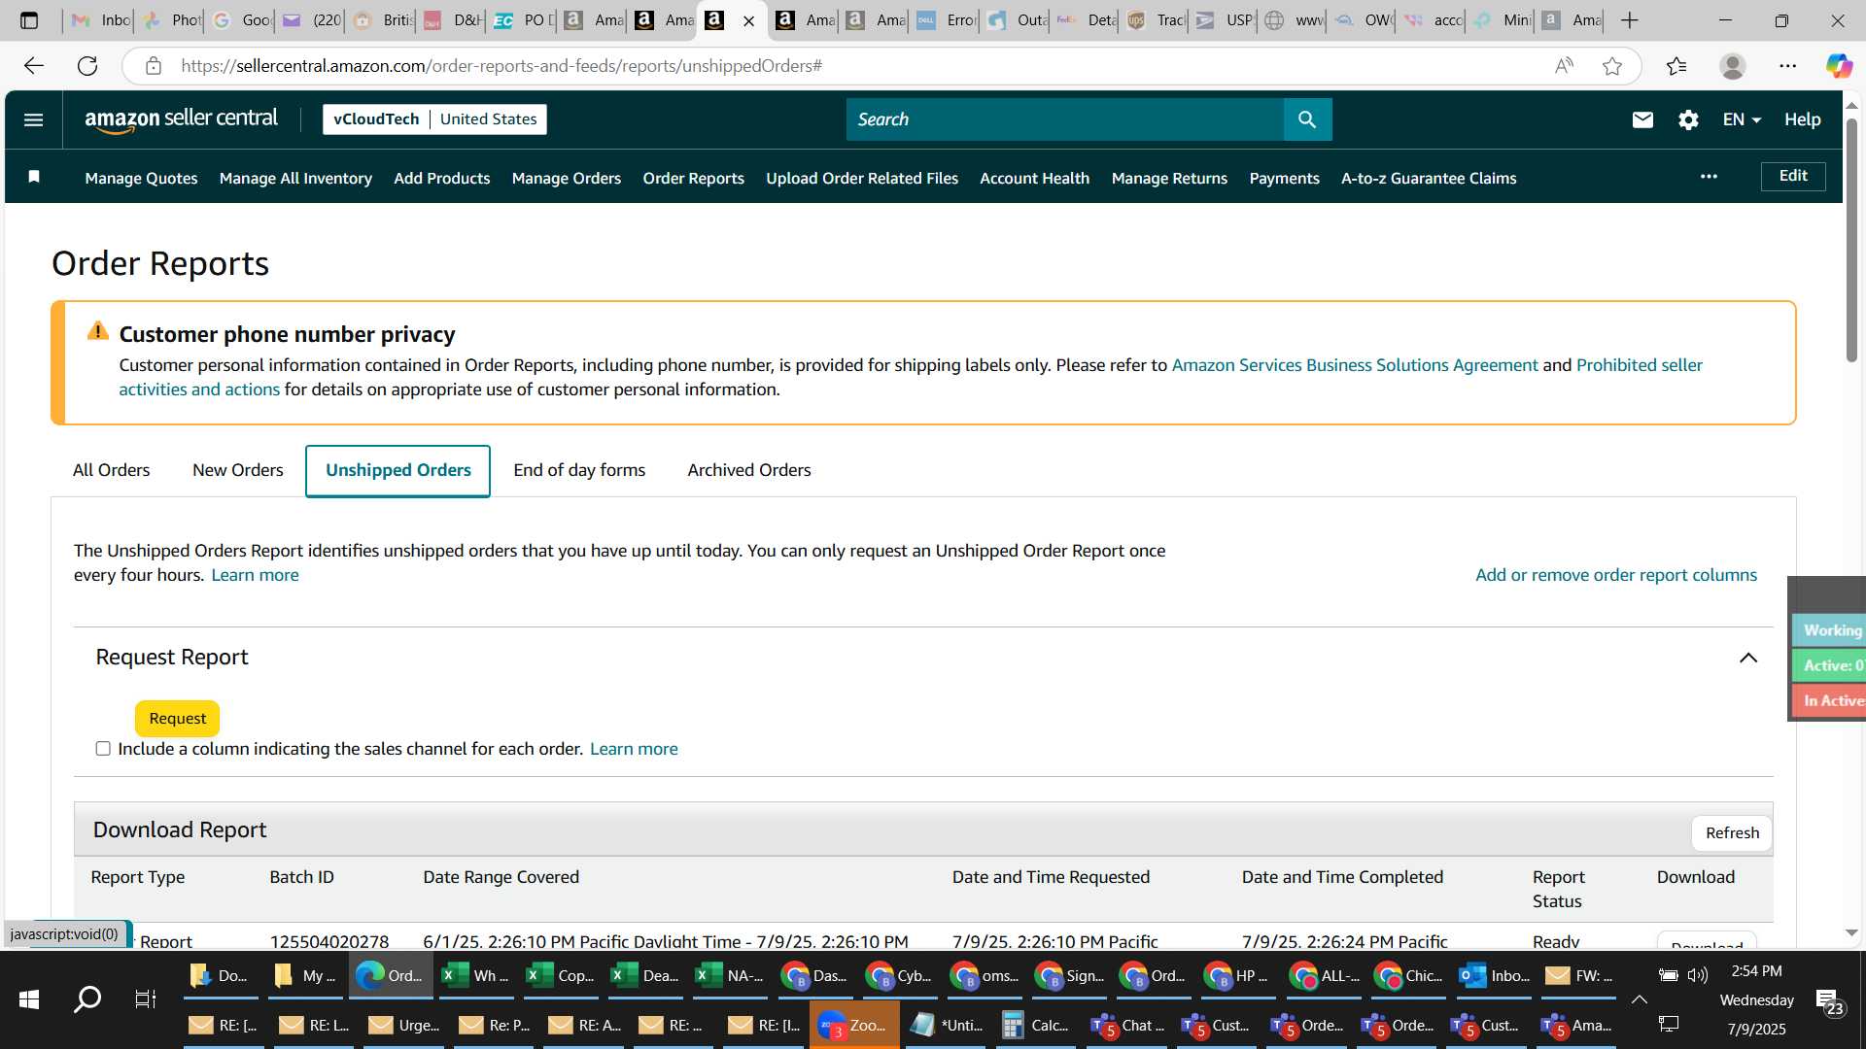Open Manage Returns
The height and width of the screenshot is (1049, 1866).
pyautogui.click(x=1169, y=178)
